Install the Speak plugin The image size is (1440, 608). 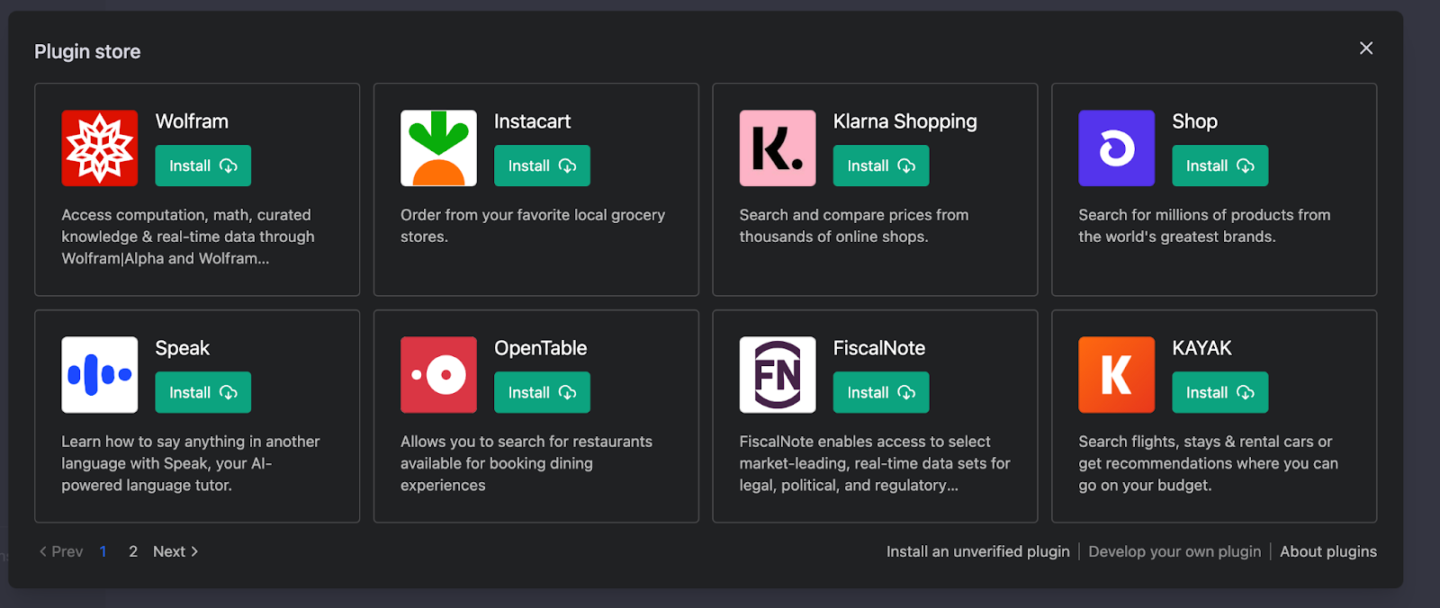coord(203,392)
